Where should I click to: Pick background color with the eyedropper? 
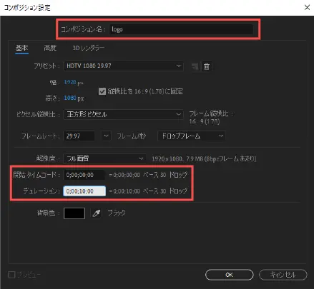tap(97, 213)
